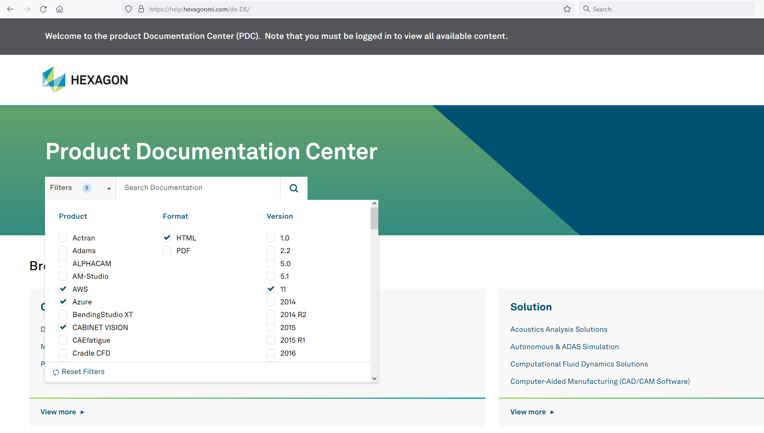The width and height of the screenshot is (764, 433).
Task: Open Acoustics Analysis Solutions link
Action: [559, 329]
